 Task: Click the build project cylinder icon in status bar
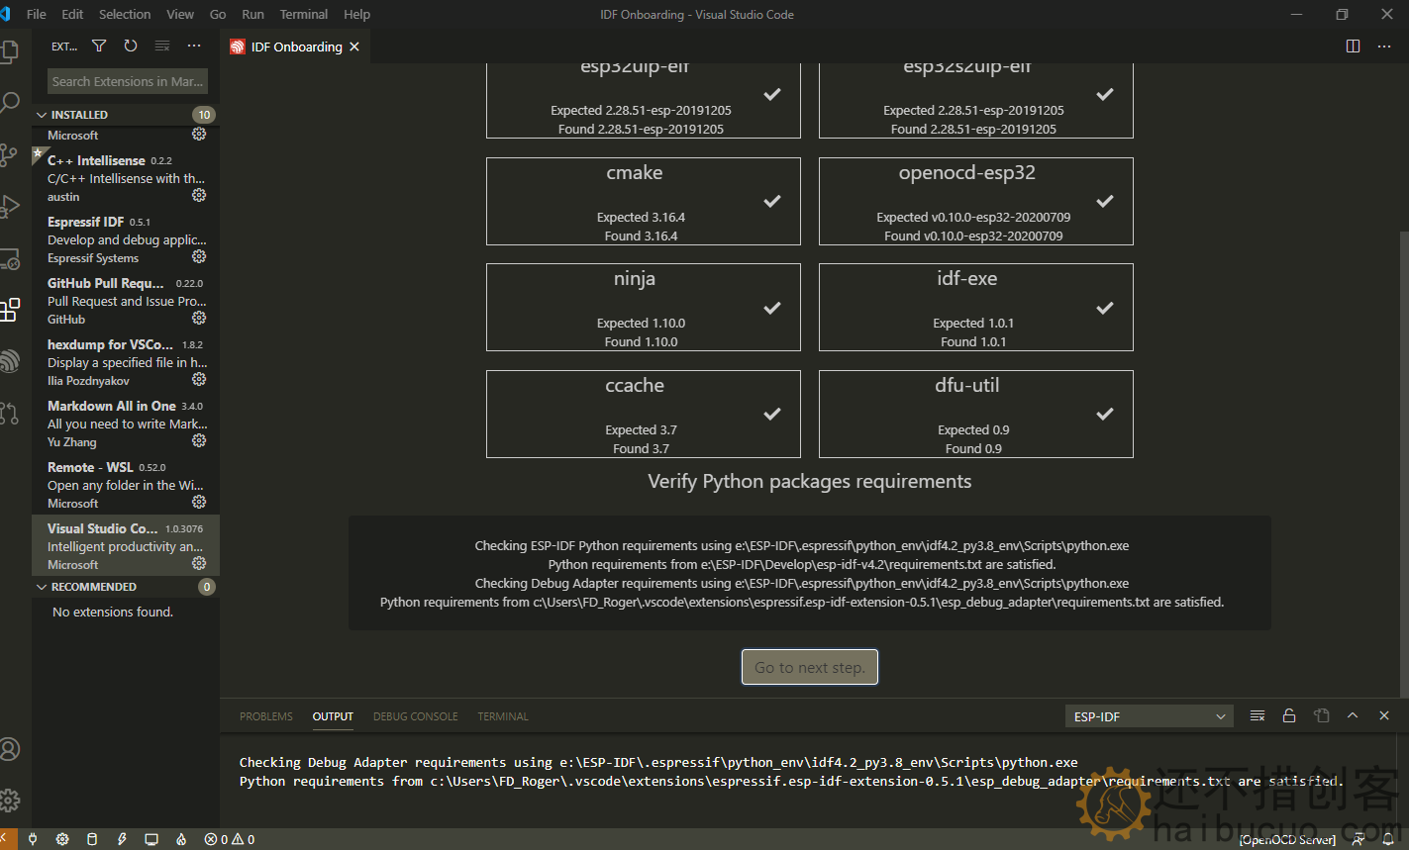[92, 839]
